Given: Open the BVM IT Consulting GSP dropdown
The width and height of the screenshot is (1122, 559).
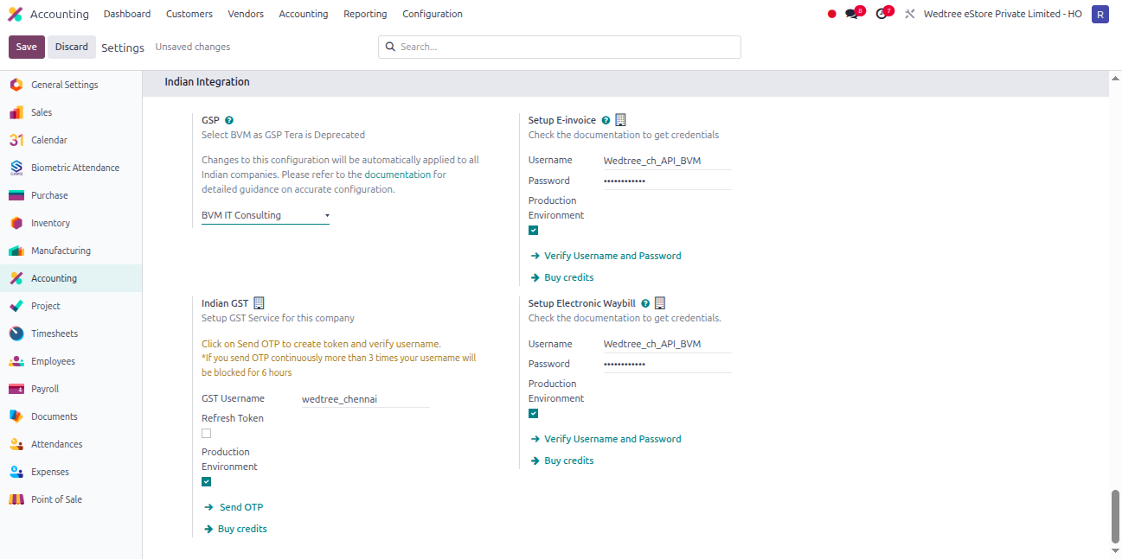Looking at the screenshot, I should tap(266, 215).
